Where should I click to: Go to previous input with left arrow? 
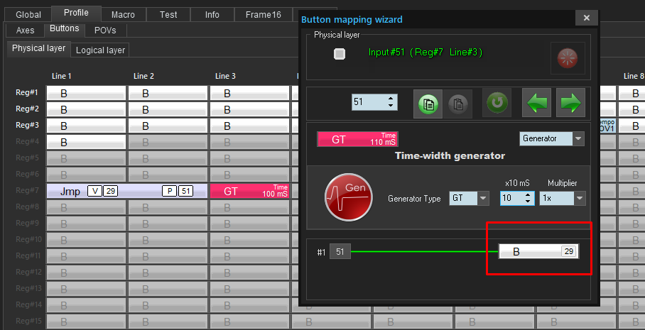click(536, 103)
